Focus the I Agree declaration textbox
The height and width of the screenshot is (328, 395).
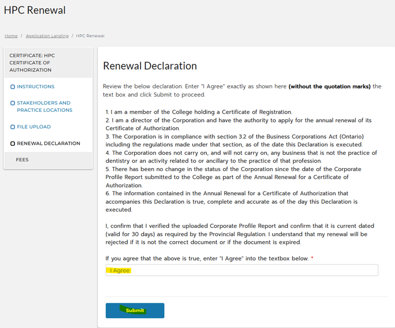coord(242,270)
